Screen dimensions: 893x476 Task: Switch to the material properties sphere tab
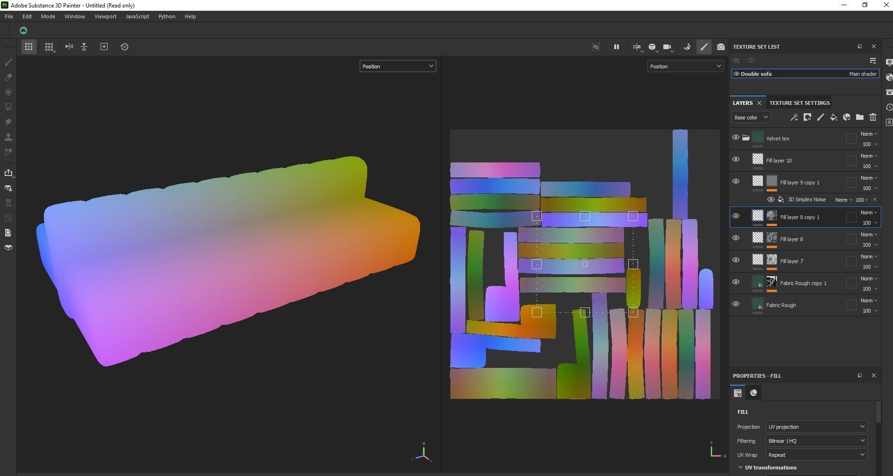tap(754, 393)
